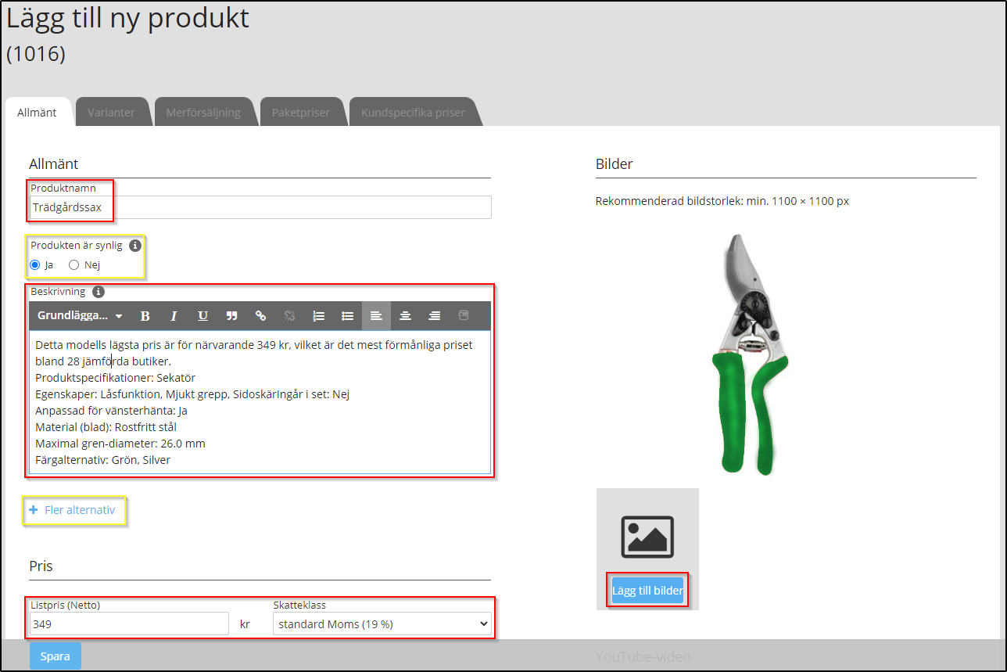The width and height of the screenshot is (1007, 672).
Task: Right-align the description text
Action: 434,316
